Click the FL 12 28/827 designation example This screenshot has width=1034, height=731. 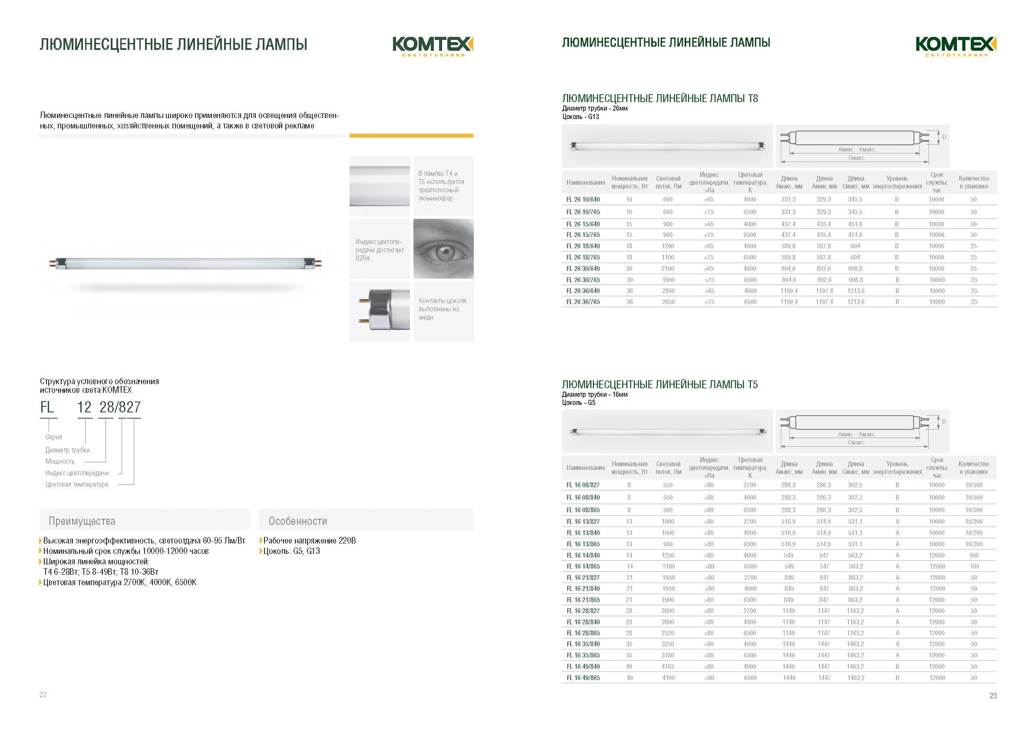click(90, 407)
